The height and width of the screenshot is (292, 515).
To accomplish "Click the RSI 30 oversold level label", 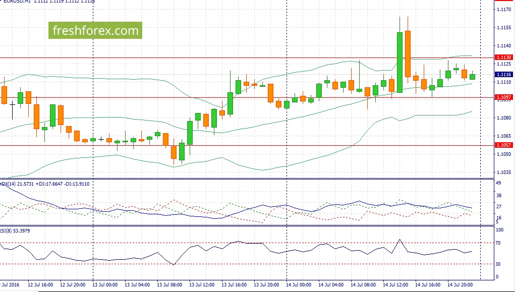I will point(498,264).
